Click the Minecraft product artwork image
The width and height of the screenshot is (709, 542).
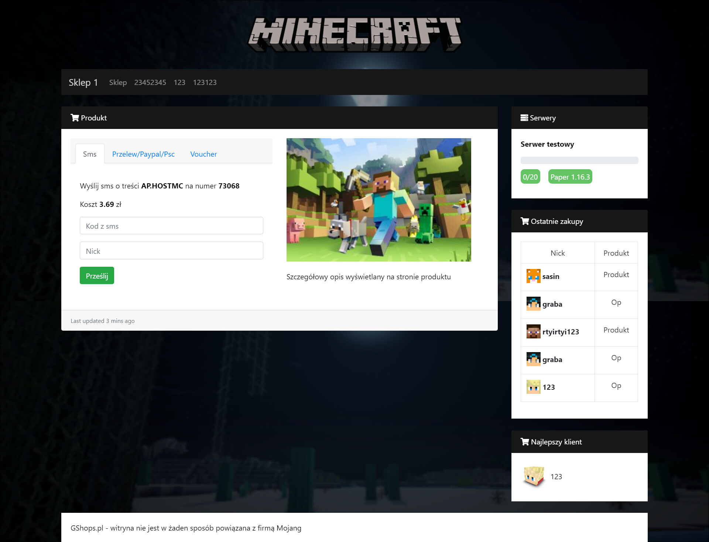pyautogui.click(x=379, y=200)
